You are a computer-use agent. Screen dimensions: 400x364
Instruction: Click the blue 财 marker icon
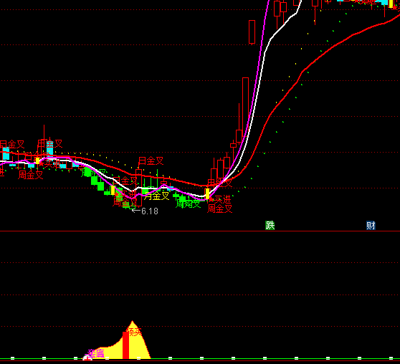pos(371,226)
